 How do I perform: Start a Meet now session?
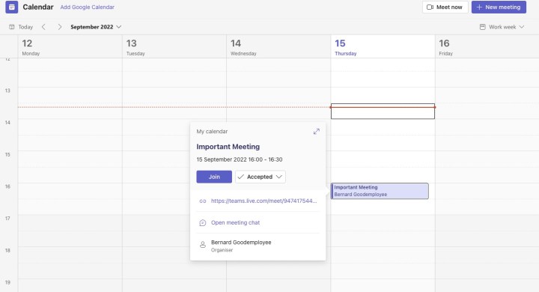coord(445,7)
